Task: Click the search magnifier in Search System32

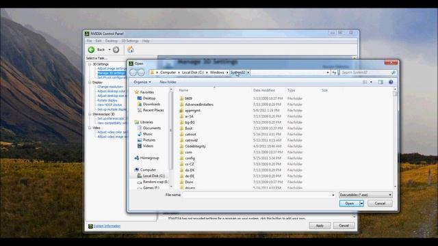Action: click(x=394, y=72)
